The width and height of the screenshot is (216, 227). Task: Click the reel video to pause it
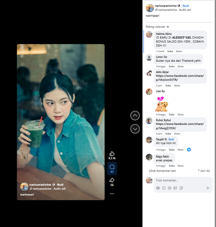click(x=61, y=122)
